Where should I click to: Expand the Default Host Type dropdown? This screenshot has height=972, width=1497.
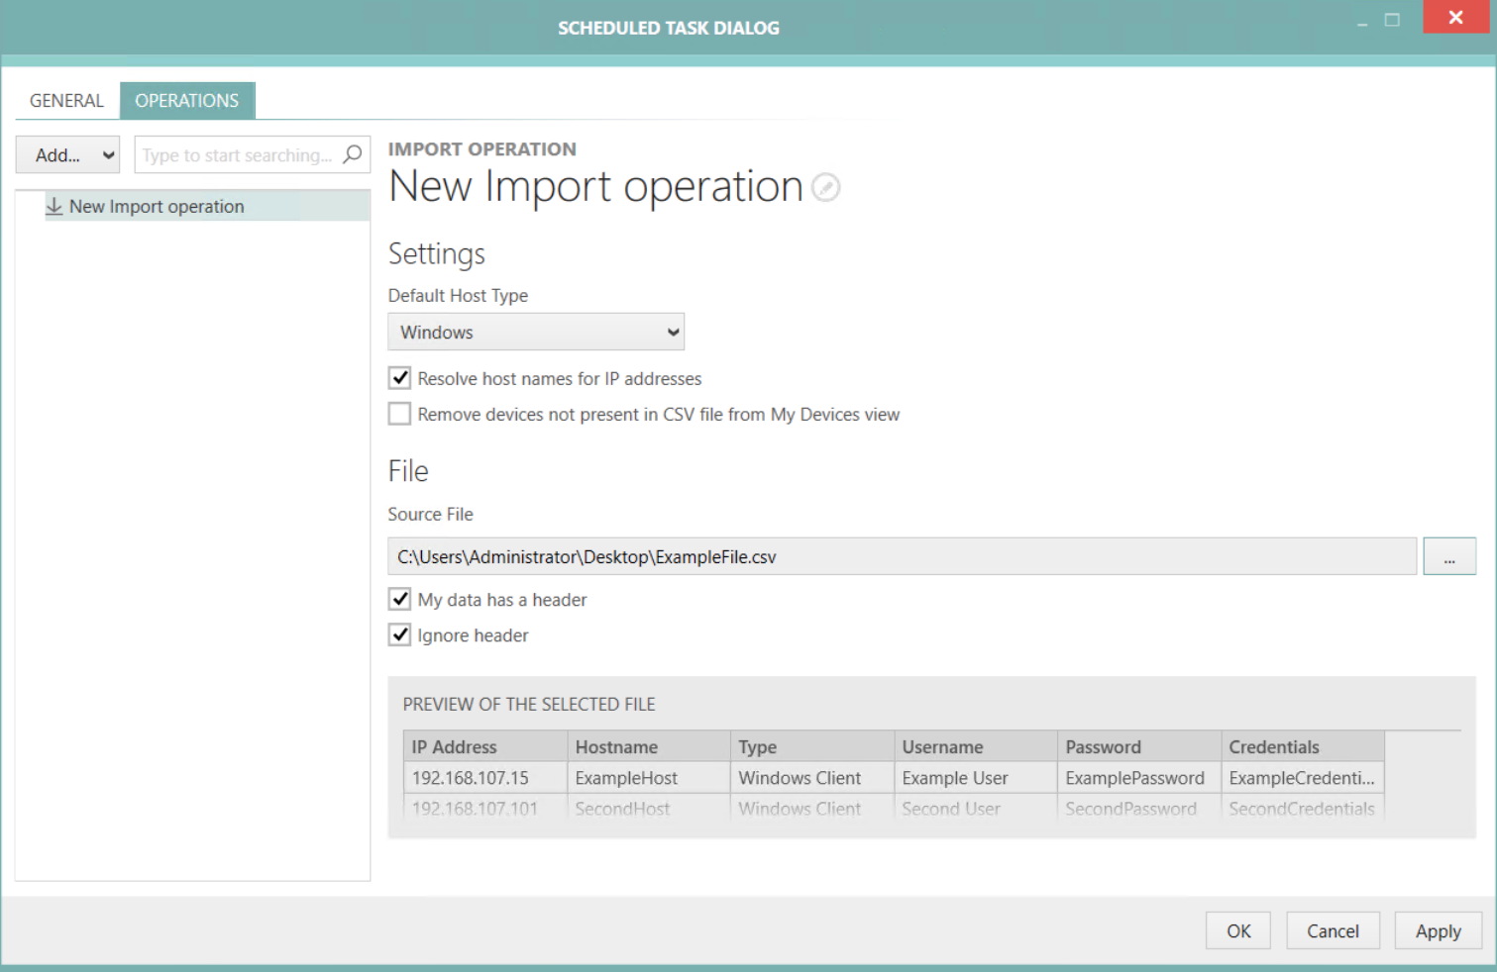[x=536, y=333]
